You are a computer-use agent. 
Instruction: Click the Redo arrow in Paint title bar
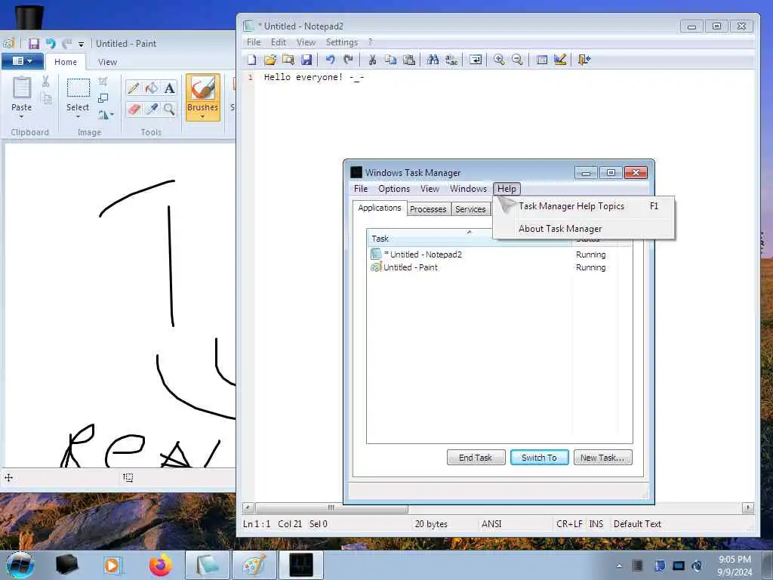pyautogui.click(x=66, y=43)
